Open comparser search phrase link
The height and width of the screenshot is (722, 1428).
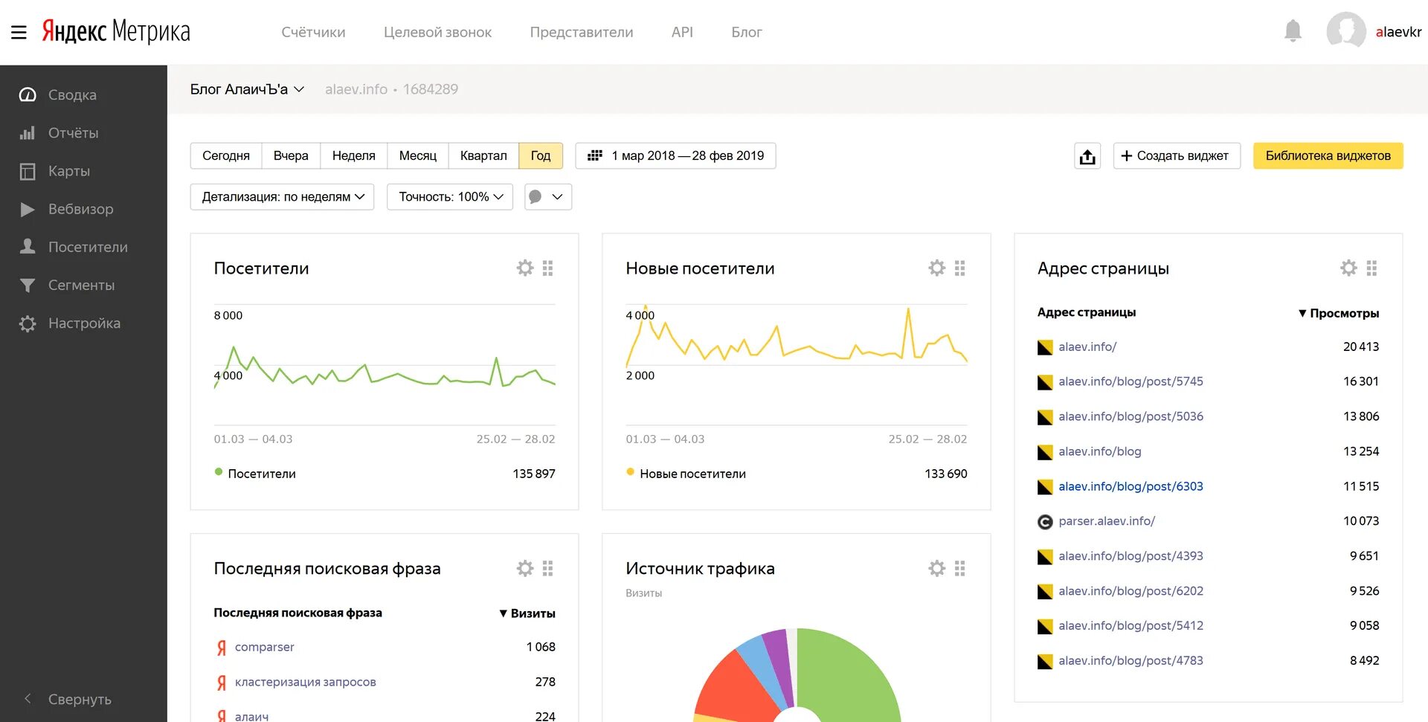[x=265, y=647]
